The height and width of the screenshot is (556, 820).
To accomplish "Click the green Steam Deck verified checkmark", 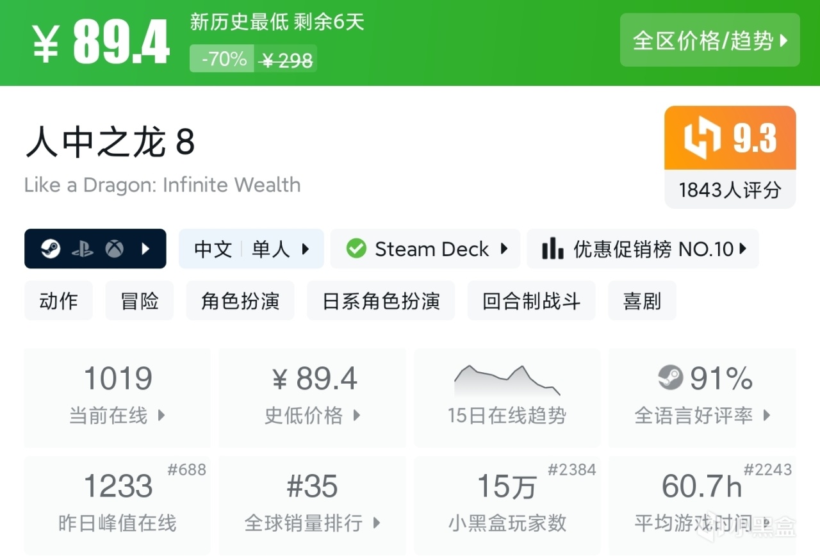I will coord(356,249).
